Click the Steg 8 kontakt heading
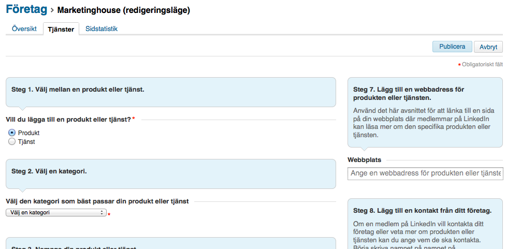The image size is (506, 249). tap(423, 211)
